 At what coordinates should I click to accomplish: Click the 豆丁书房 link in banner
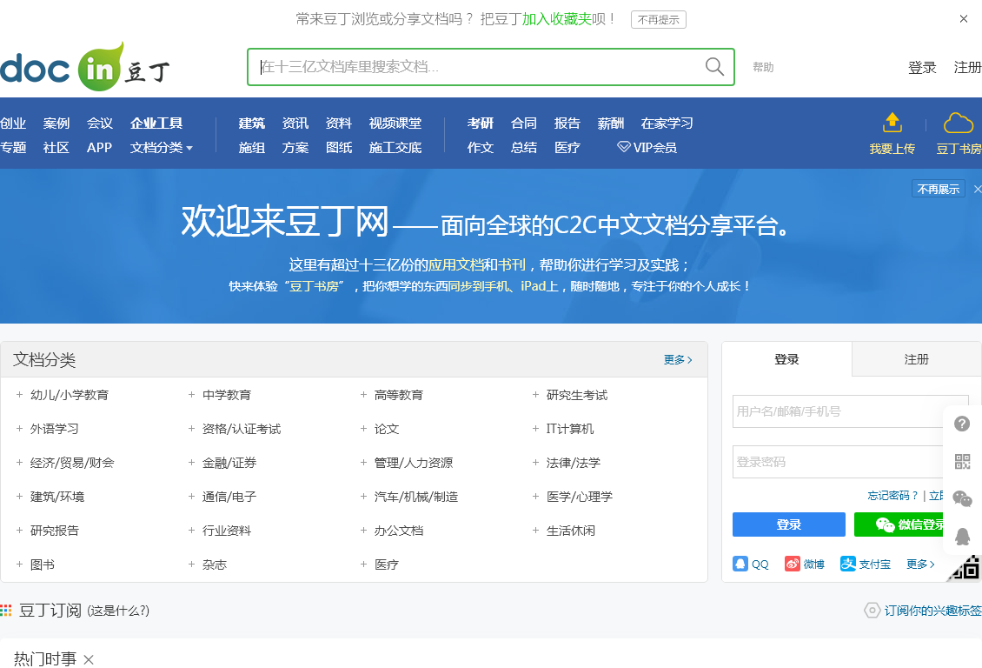(314, 286)
